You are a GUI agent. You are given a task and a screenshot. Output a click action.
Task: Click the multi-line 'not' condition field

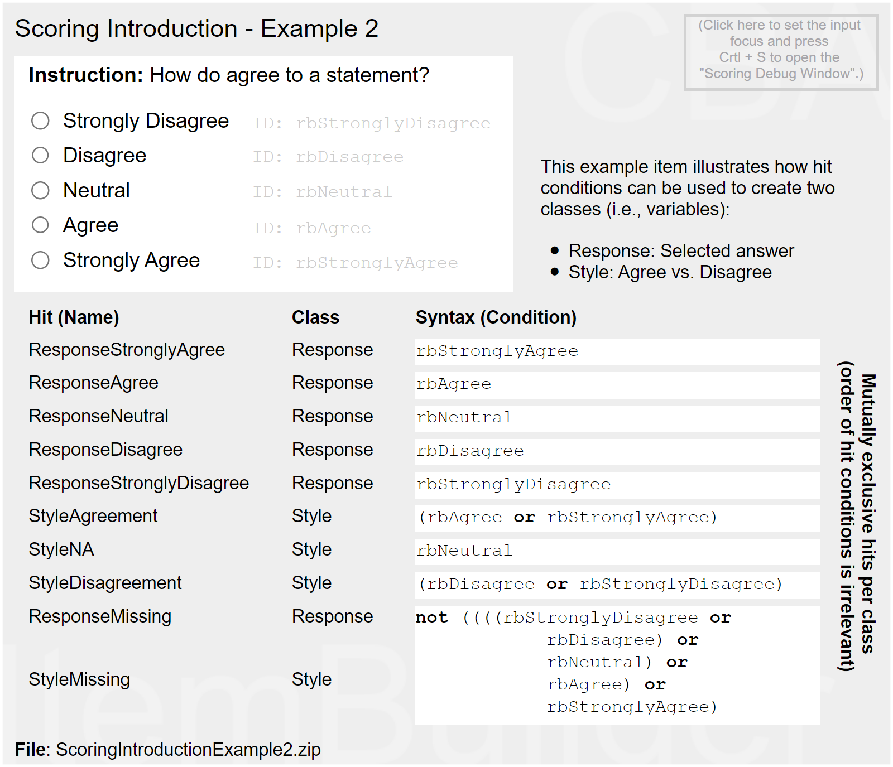click(617, 664)
